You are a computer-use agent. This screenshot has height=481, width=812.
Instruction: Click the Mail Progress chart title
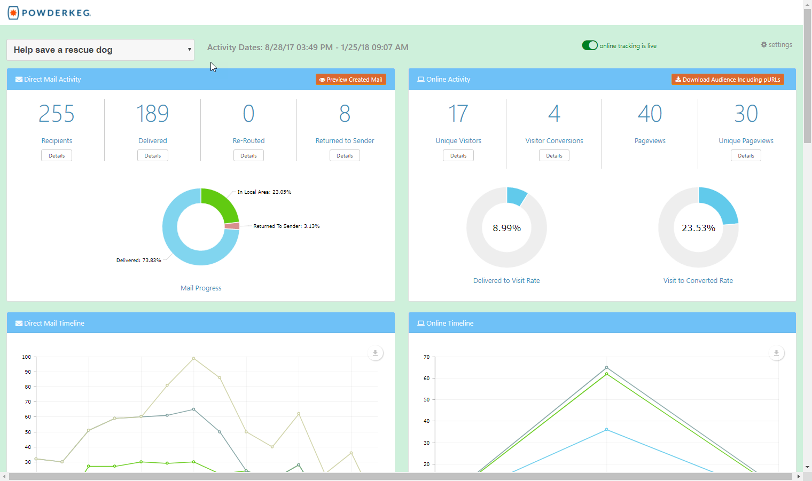[201, 288]
